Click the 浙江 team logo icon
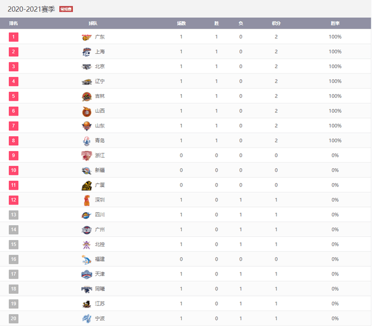The height and width of the screenshot is (333, 379). click(x=86, y=156)
